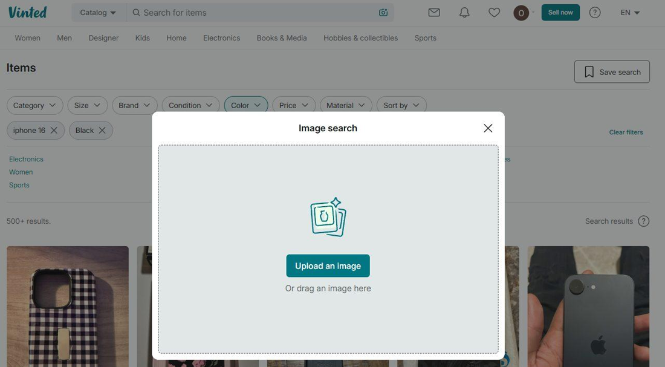Expand the Size filter dropdown
Image resolution: width=665 pixels, height=367 pixels.
click(x=88, y=105)
